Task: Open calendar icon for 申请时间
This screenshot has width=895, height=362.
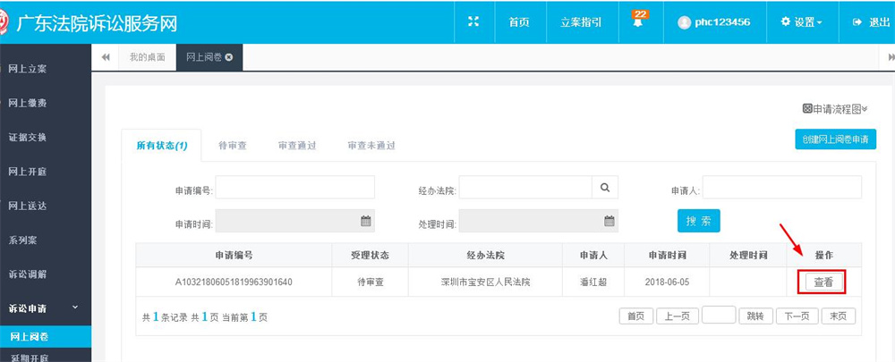Action: point(366,221)
